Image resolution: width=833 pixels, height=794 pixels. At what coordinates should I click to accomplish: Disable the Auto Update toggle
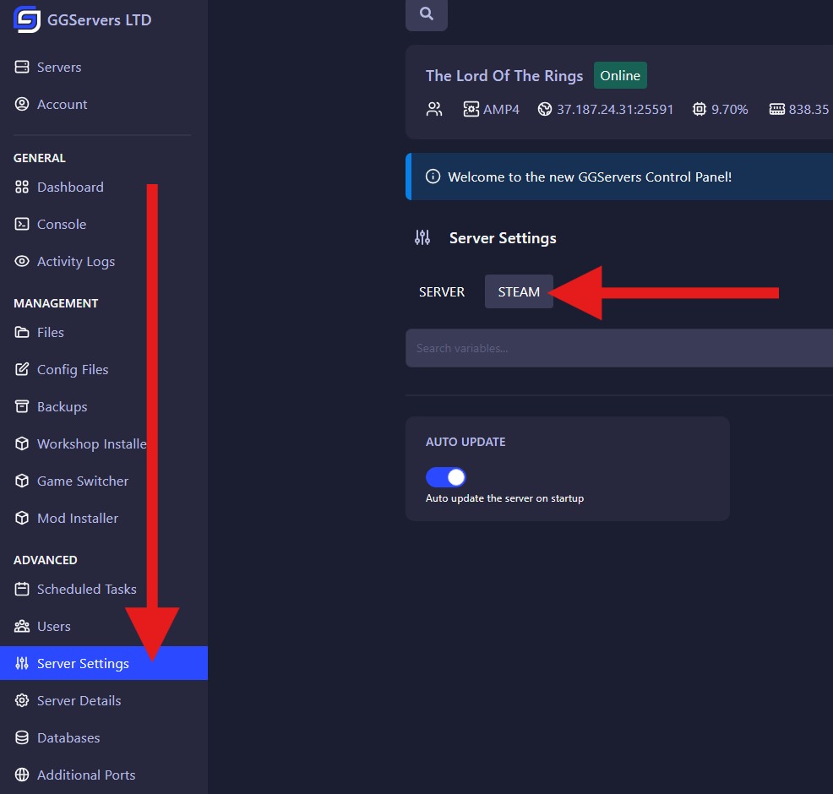click(446, 477)
